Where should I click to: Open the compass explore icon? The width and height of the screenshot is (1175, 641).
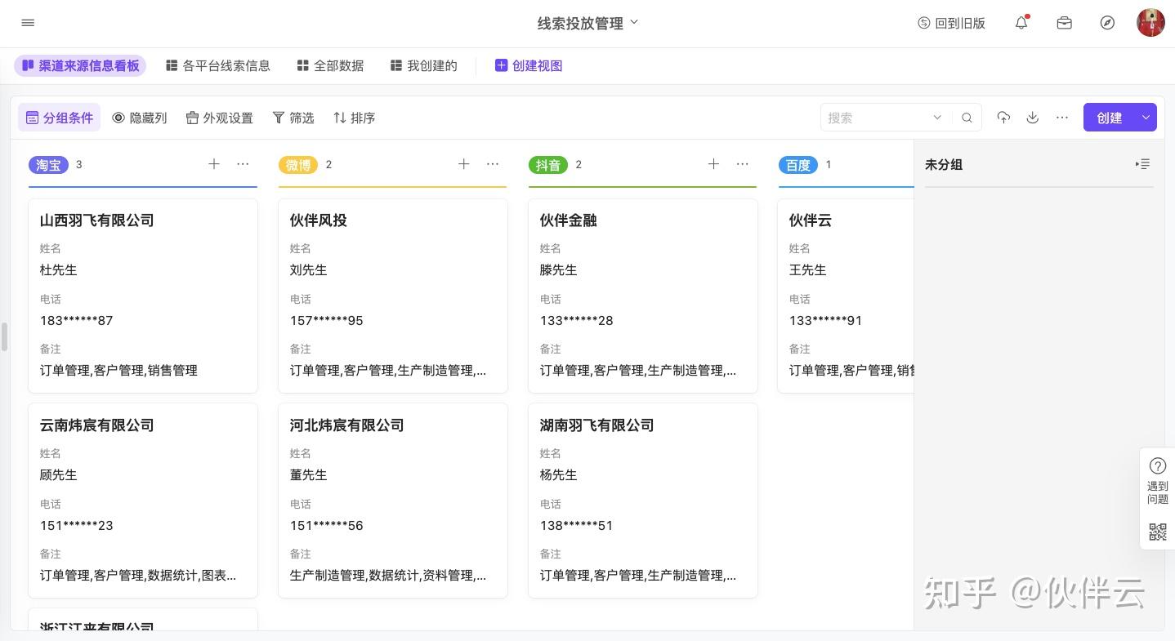point(1107,23)
